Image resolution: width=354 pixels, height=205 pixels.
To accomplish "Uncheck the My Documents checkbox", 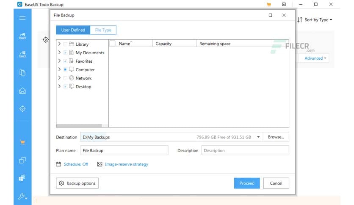I will pos(65,53).
